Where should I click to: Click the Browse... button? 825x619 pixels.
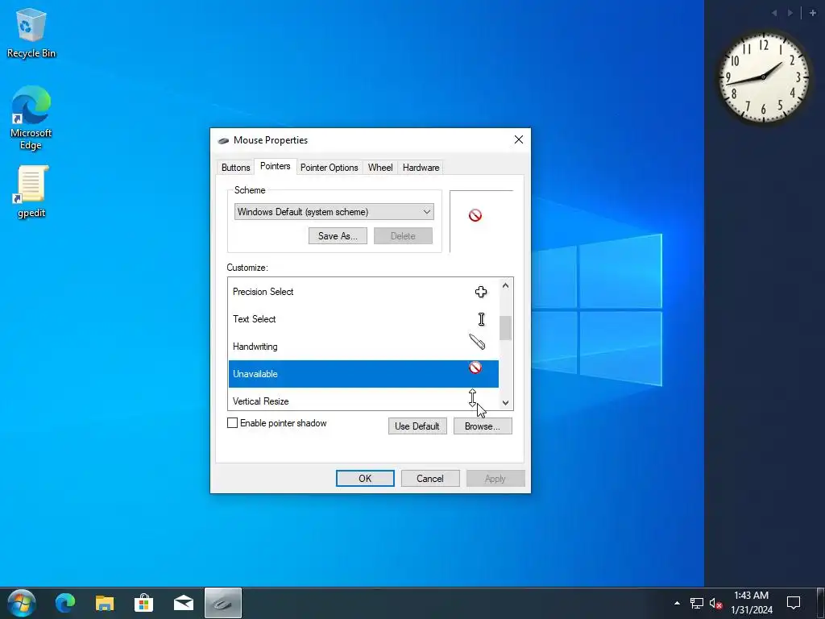click(x=483, y=426)
